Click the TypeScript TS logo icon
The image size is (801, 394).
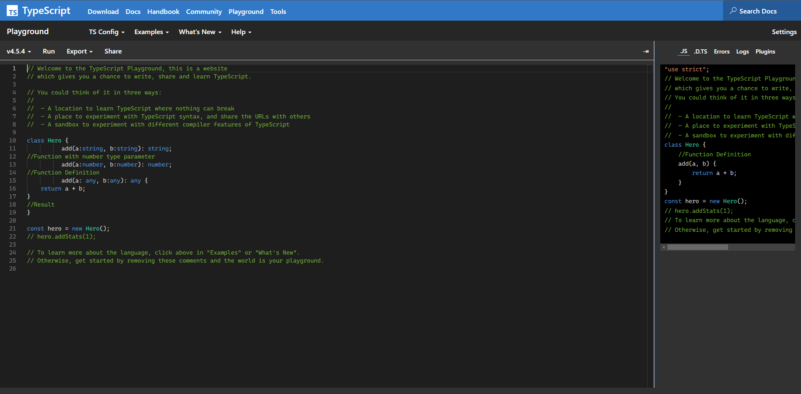point(12,11)
